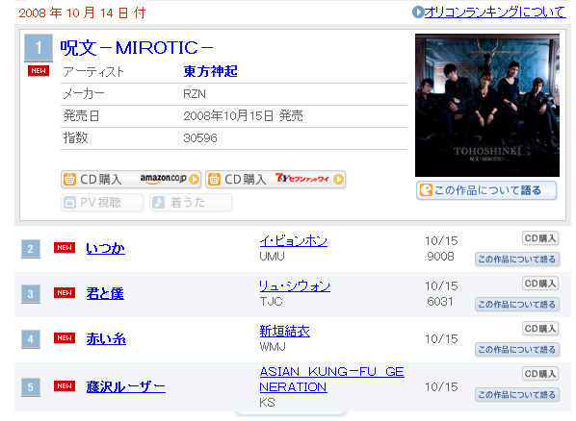The height and width of the screenshot is (421, 576).
Task: Buy CD at amazon.co.jp
Action: (x=131, y=180)
